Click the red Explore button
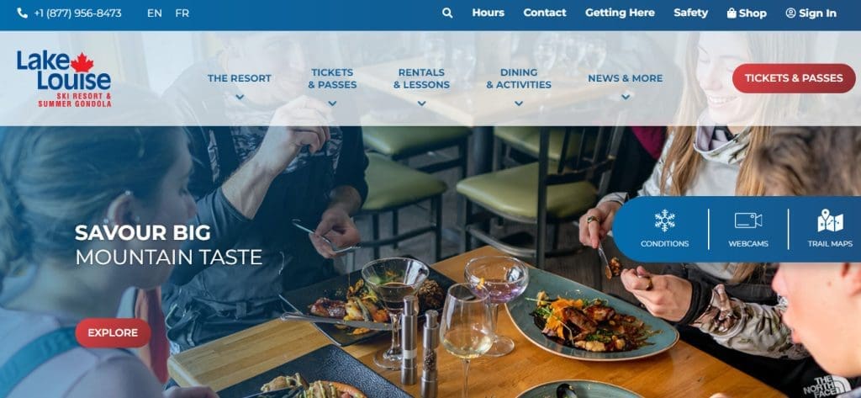Screen dimensions: 861x398 coord(114,333)
